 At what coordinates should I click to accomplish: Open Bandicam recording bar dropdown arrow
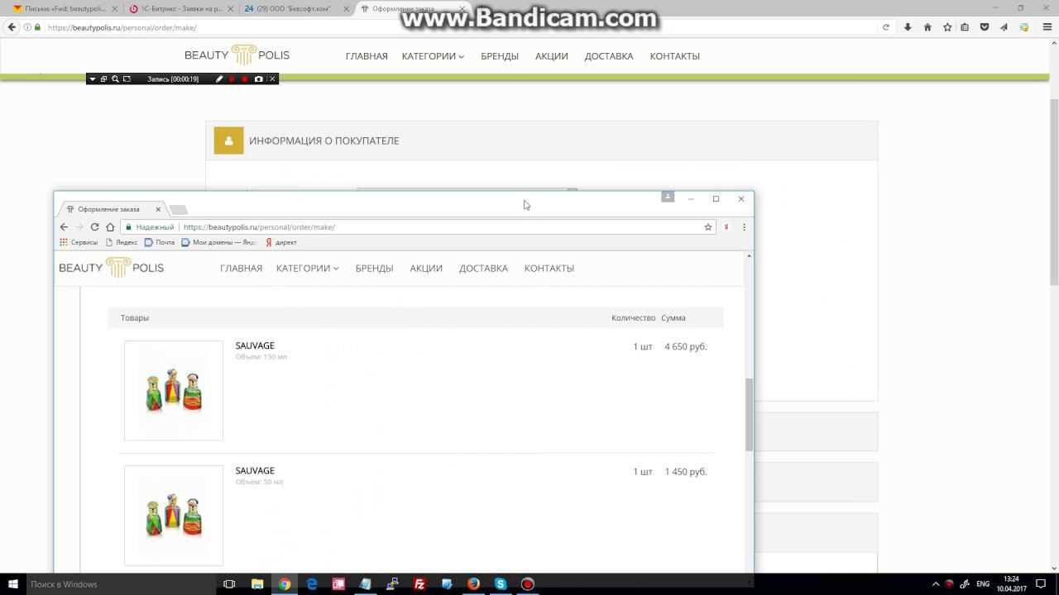[x=93, y=79]
